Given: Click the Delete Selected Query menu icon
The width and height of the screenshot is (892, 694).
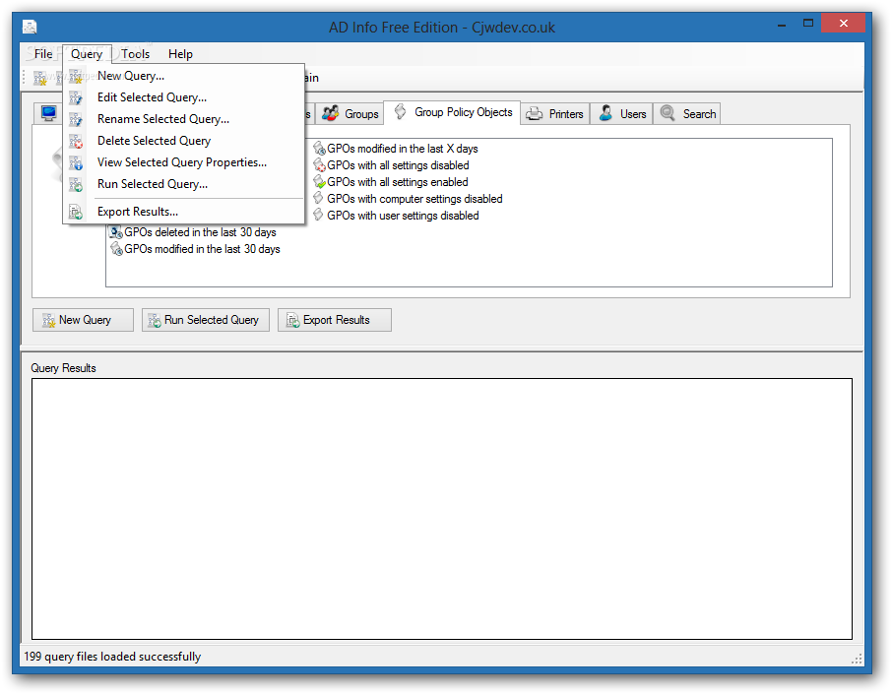Looking at the screenshot, I should tap(76, 141).
